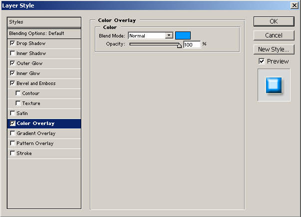The width and height of the screenshot is (301, 217).
Task: Enable the Stroke checkbox
Action: [12, 153]
